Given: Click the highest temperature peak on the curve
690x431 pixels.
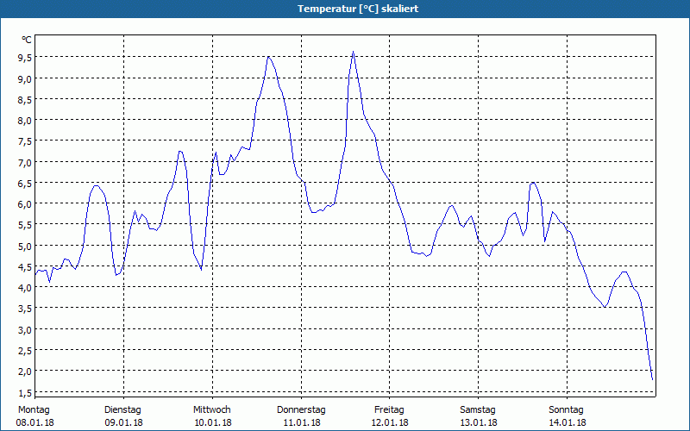Looking at the screenshot, I should 353,52.
